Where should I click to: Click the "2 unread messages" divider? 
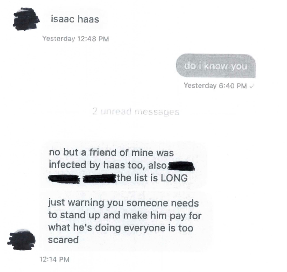coord(136,112)
